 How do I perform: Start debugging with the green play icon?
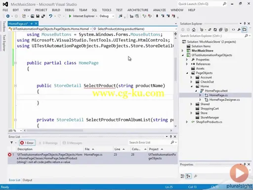pyautogui.click(x=70, y=16)
